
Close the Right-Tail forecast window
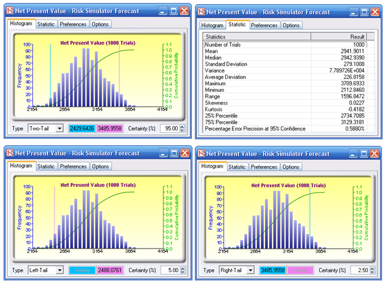(x=374, y=154)
